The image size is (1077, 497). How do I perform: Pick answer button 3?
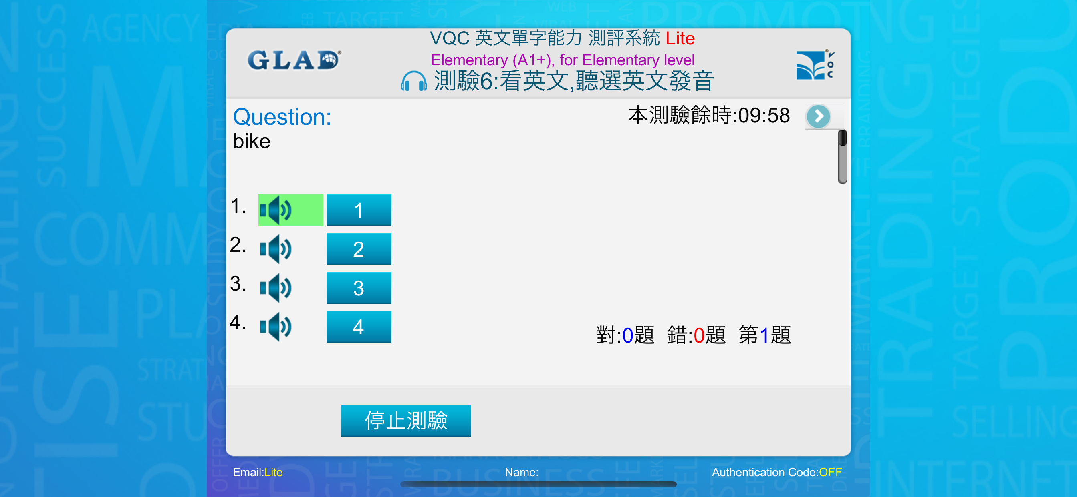tap(359, 288)
